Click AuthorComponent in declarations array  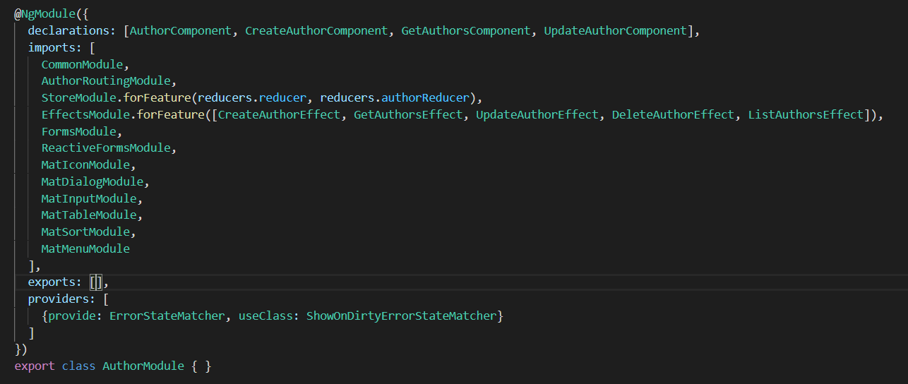[x=181, y=31]
